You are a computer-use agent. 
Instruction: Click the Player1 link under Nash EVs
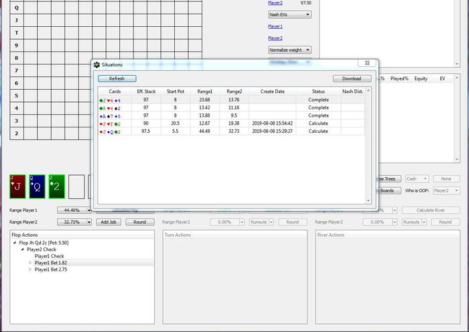pos(275,26)
